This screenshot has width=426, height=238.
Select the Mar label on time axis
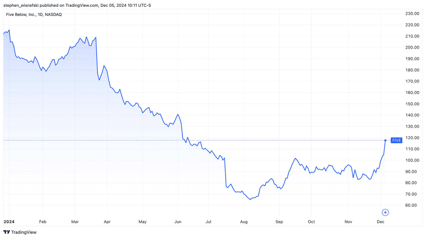[x=75, y=222]
